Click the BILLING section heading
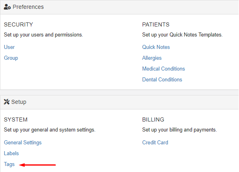The height and width of the screenshot is (172, 239). [153, 119]
